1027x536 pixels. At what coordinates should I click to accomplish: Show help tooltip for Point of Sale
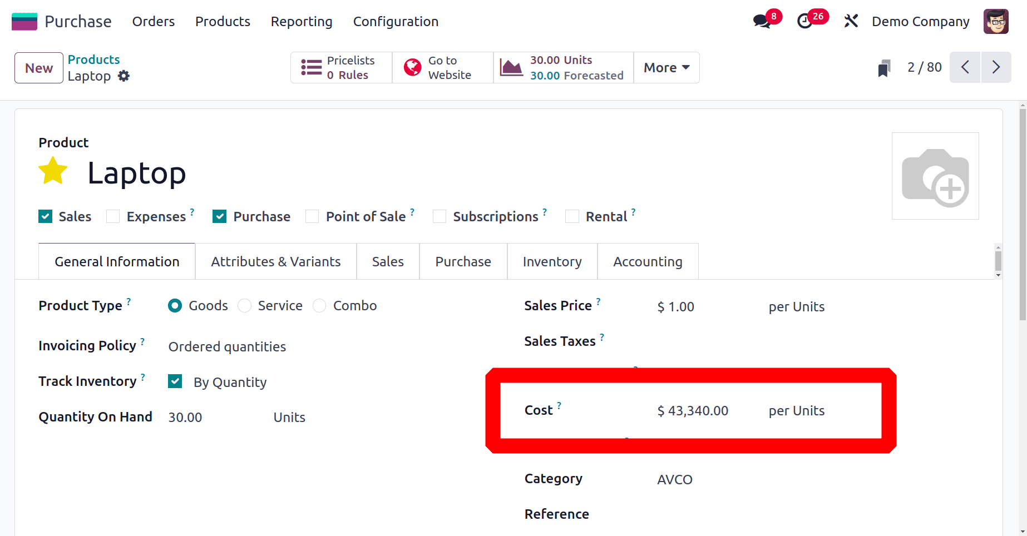click(x=412, y=212)
